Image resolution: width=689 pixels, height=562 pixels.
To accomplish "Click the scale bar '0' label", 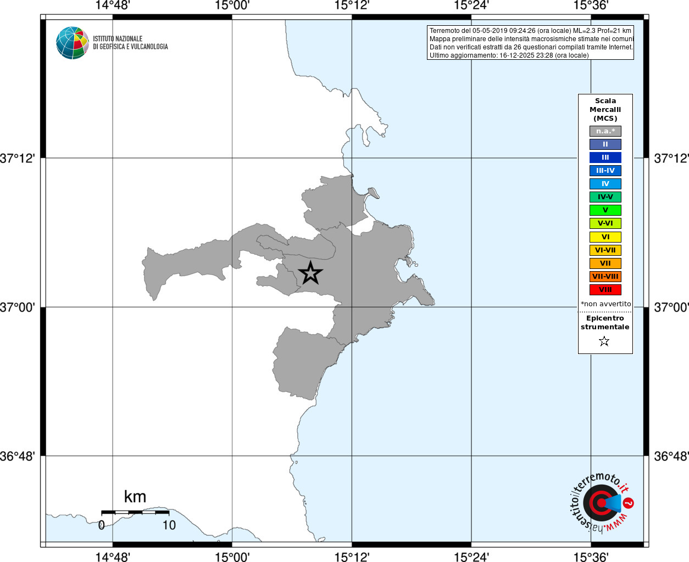I will 102,525.
